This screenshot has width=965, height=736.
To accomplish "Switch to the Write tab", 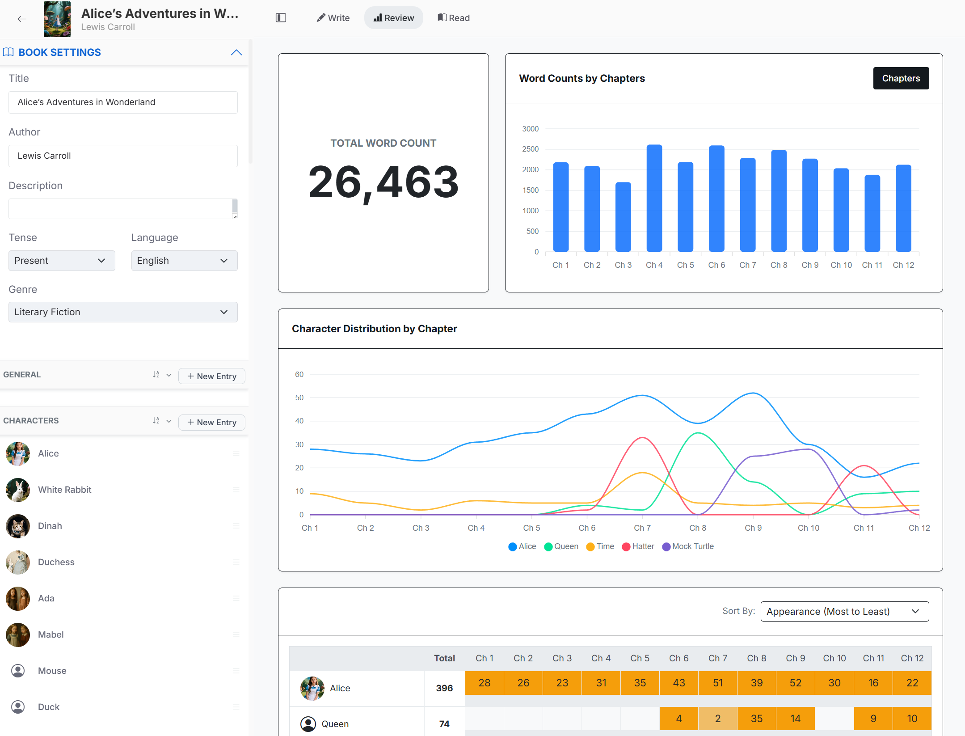I will tap(333, 18).
